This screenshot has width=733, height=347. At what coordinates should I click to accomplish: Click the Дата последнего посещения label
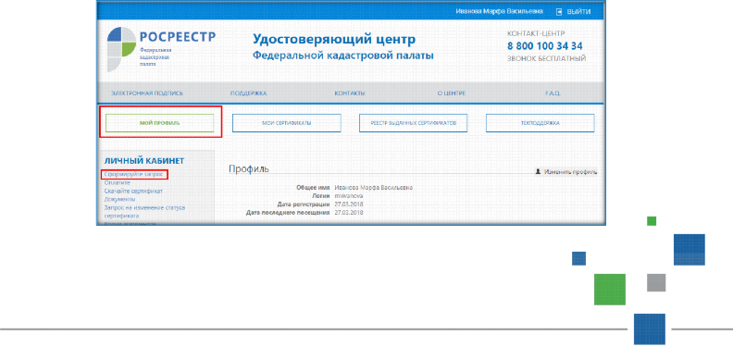(x=289, y=213)
